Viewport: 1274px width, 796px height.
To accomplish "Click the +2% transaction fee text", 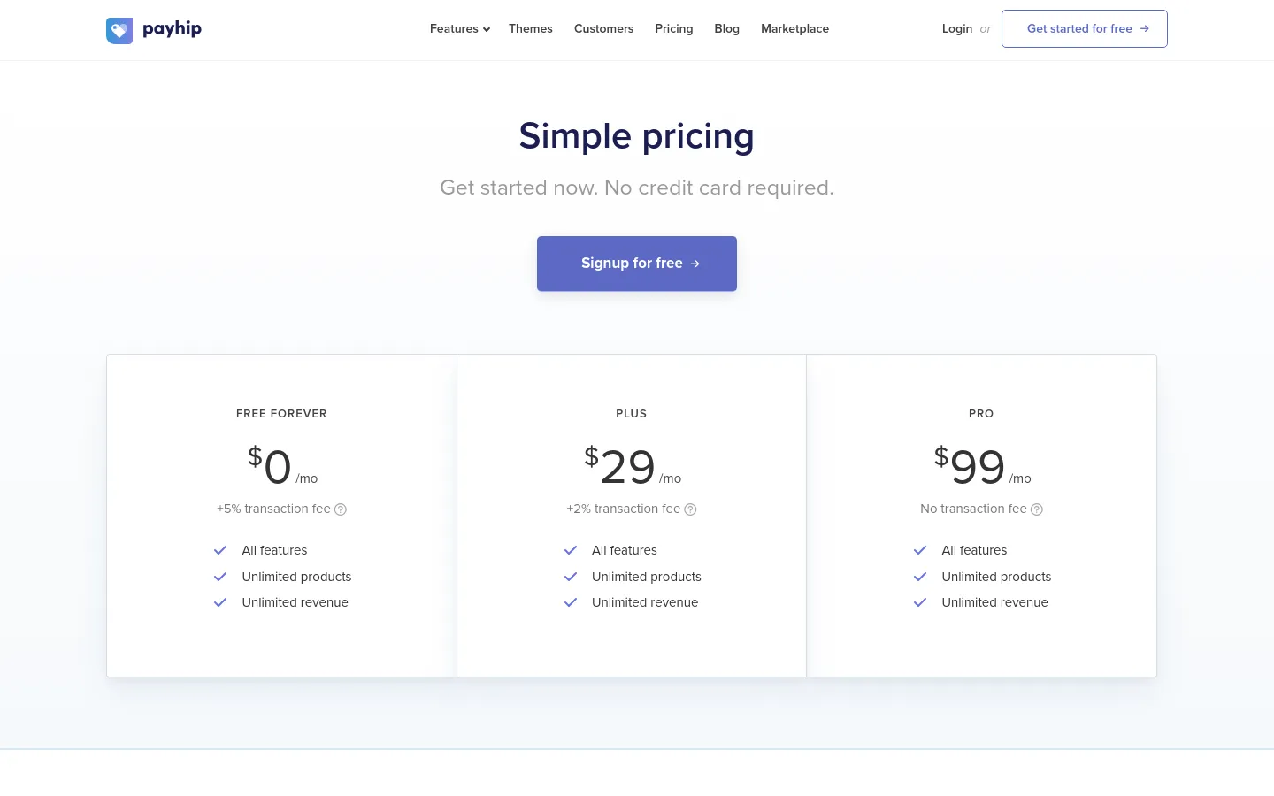I will pos(624,509).
